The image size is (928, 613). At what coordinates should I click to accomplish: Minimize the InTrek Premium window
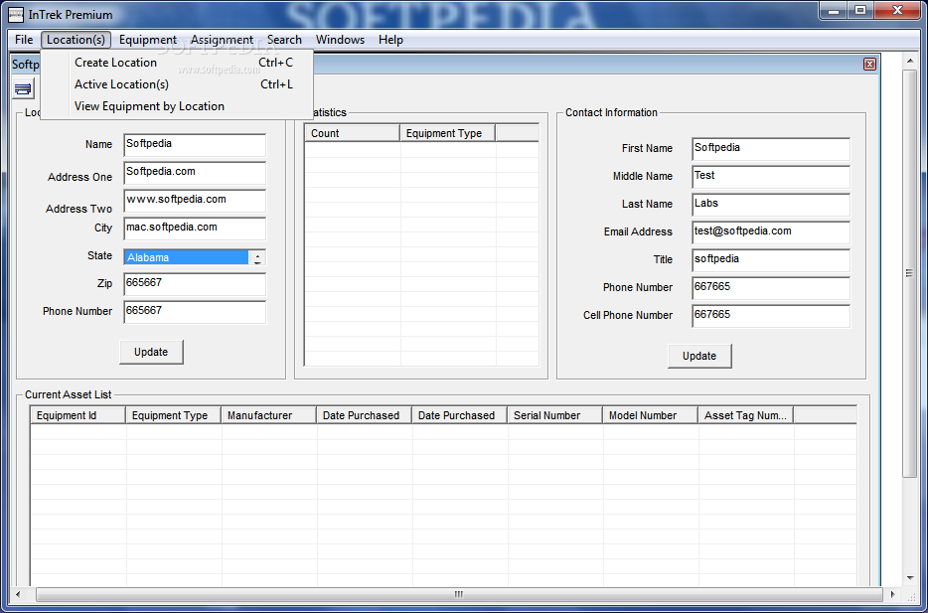point(834,9)
